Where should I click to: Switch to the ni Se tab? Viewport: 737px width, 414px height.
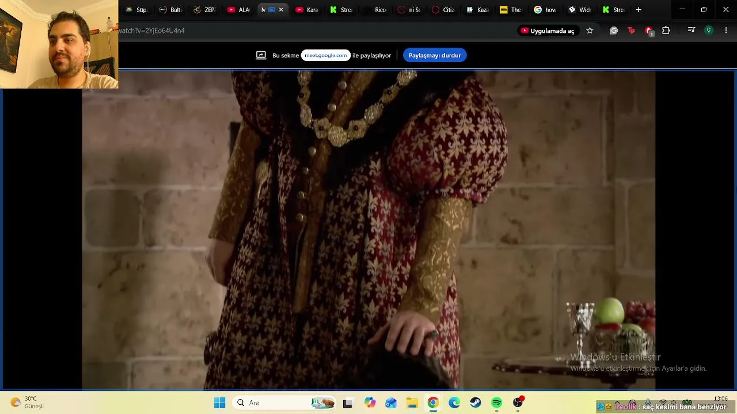pos(409,10)
